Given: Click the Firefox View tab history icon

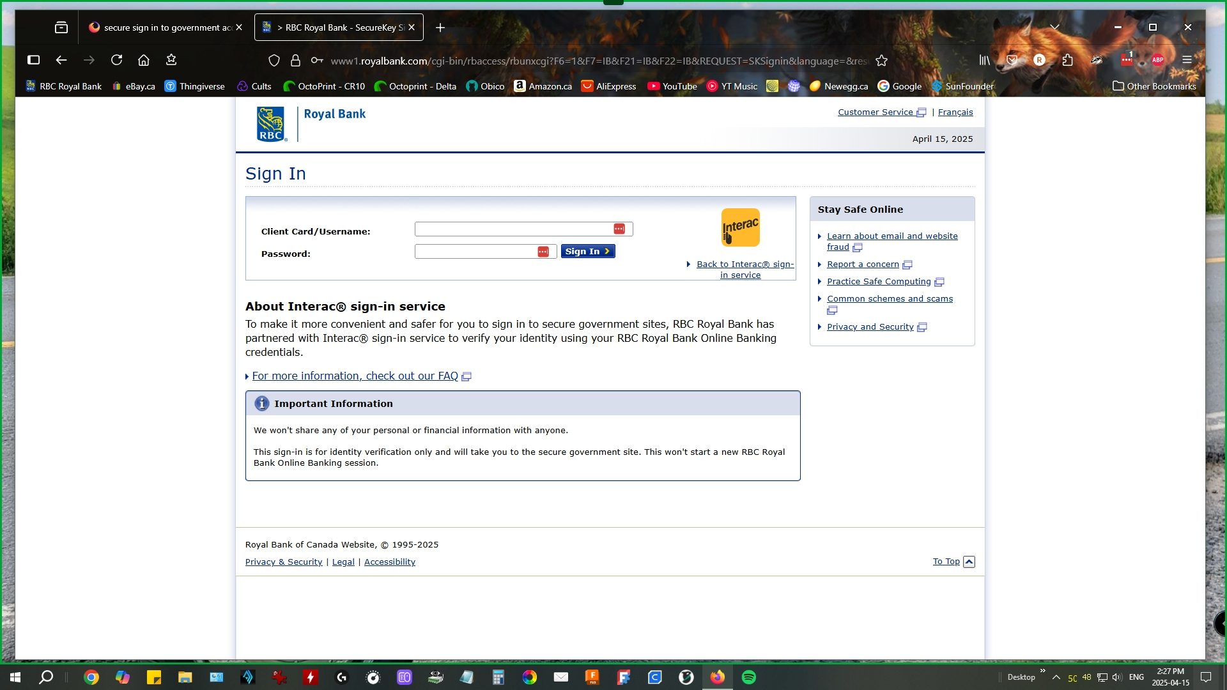Looking at the screenshot, I should point(61,27).
